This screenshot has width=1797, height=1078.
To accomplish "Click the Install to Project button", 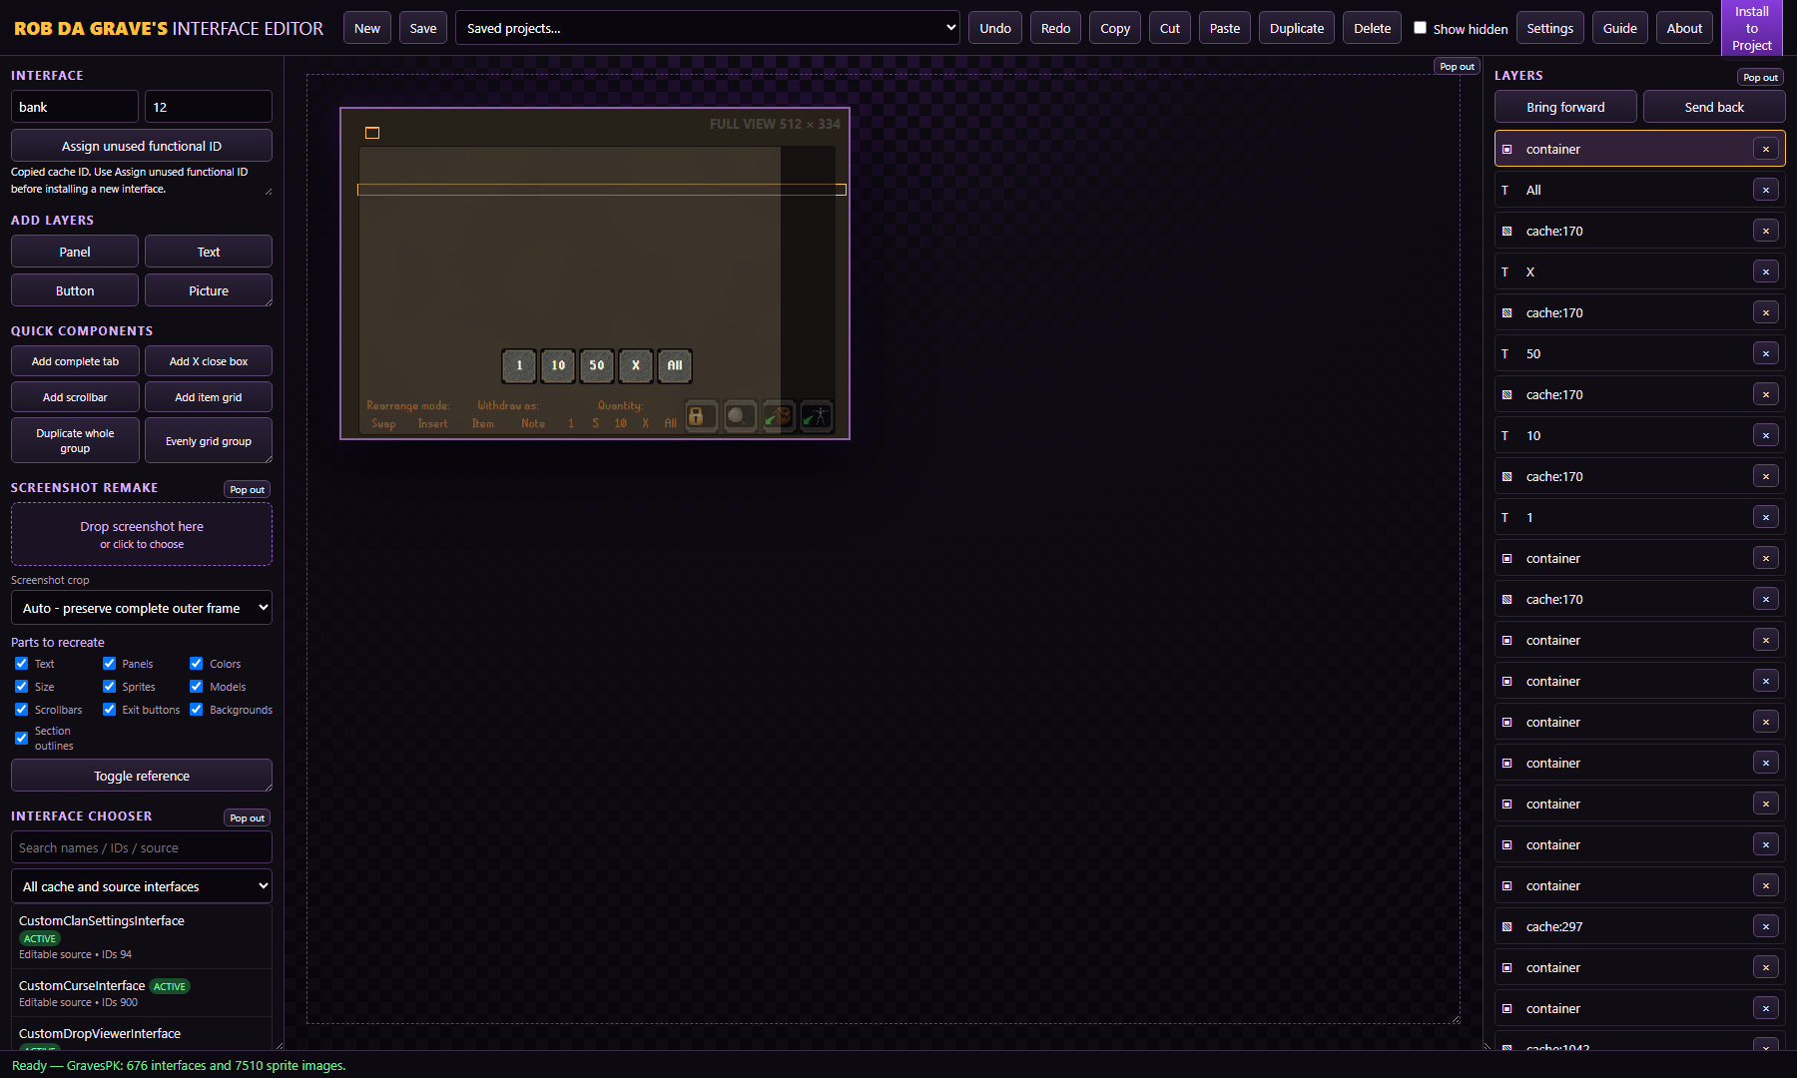I will pos(1752,28).
